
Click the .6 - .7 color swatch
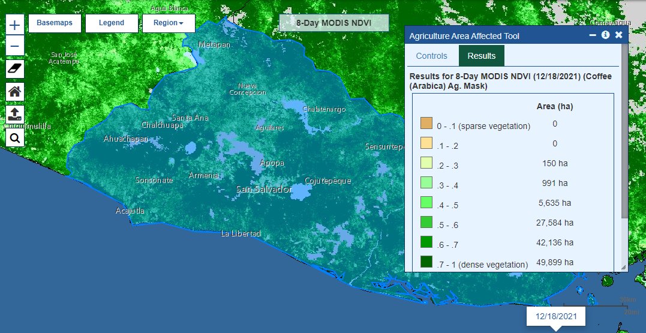pyautogui.click(x=426, y=242)
